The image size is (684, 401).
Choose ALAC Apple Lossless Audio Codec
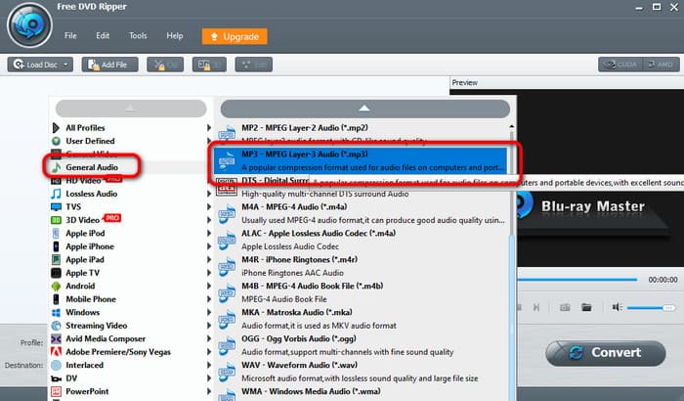pos(363,240)
